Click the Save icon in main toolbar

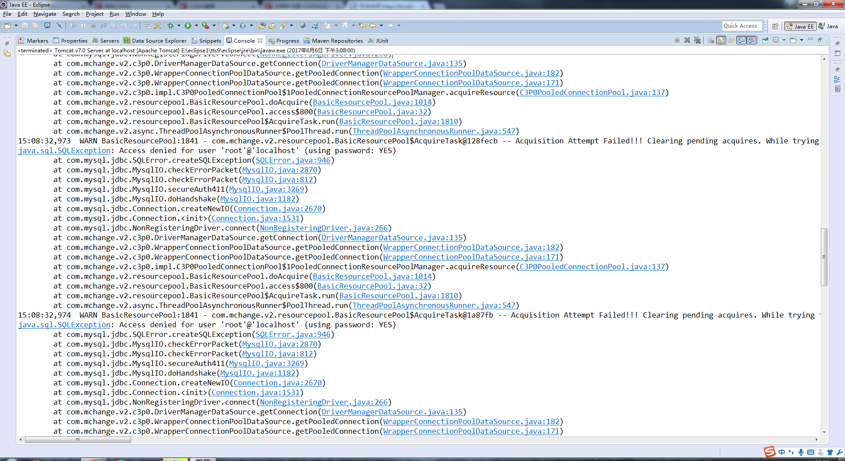[x=25, y=26]
